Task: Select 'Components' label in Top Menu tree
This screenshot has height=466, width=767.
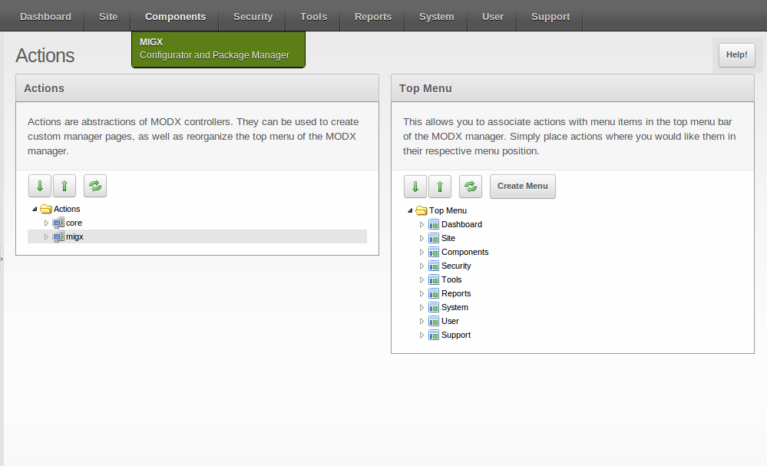Action: click(x=464, y=252)
